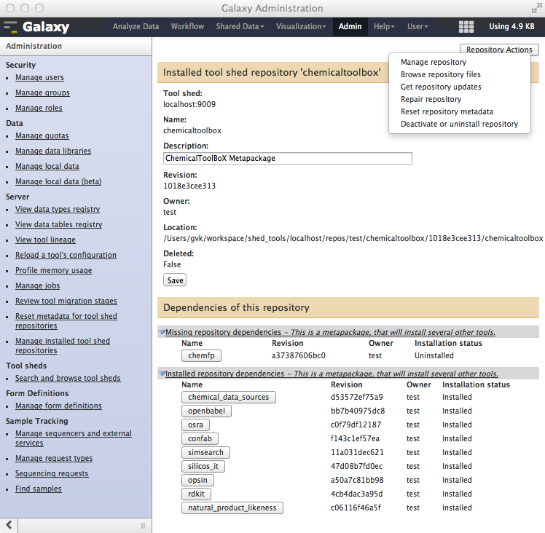Open Reload a tool's configuration link

66,255
